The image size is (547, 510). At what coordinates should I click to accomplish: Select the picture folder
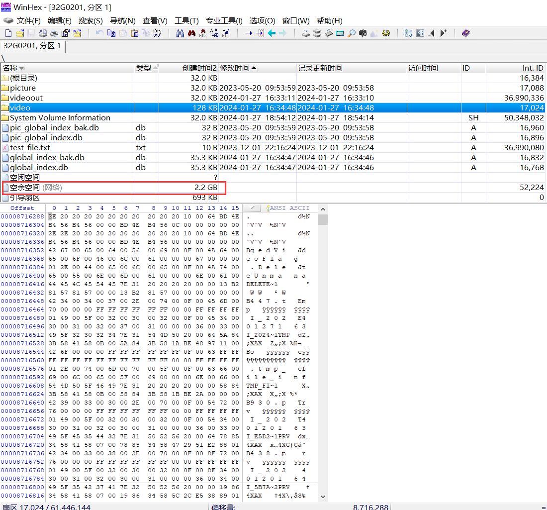(x=273, y=88)
